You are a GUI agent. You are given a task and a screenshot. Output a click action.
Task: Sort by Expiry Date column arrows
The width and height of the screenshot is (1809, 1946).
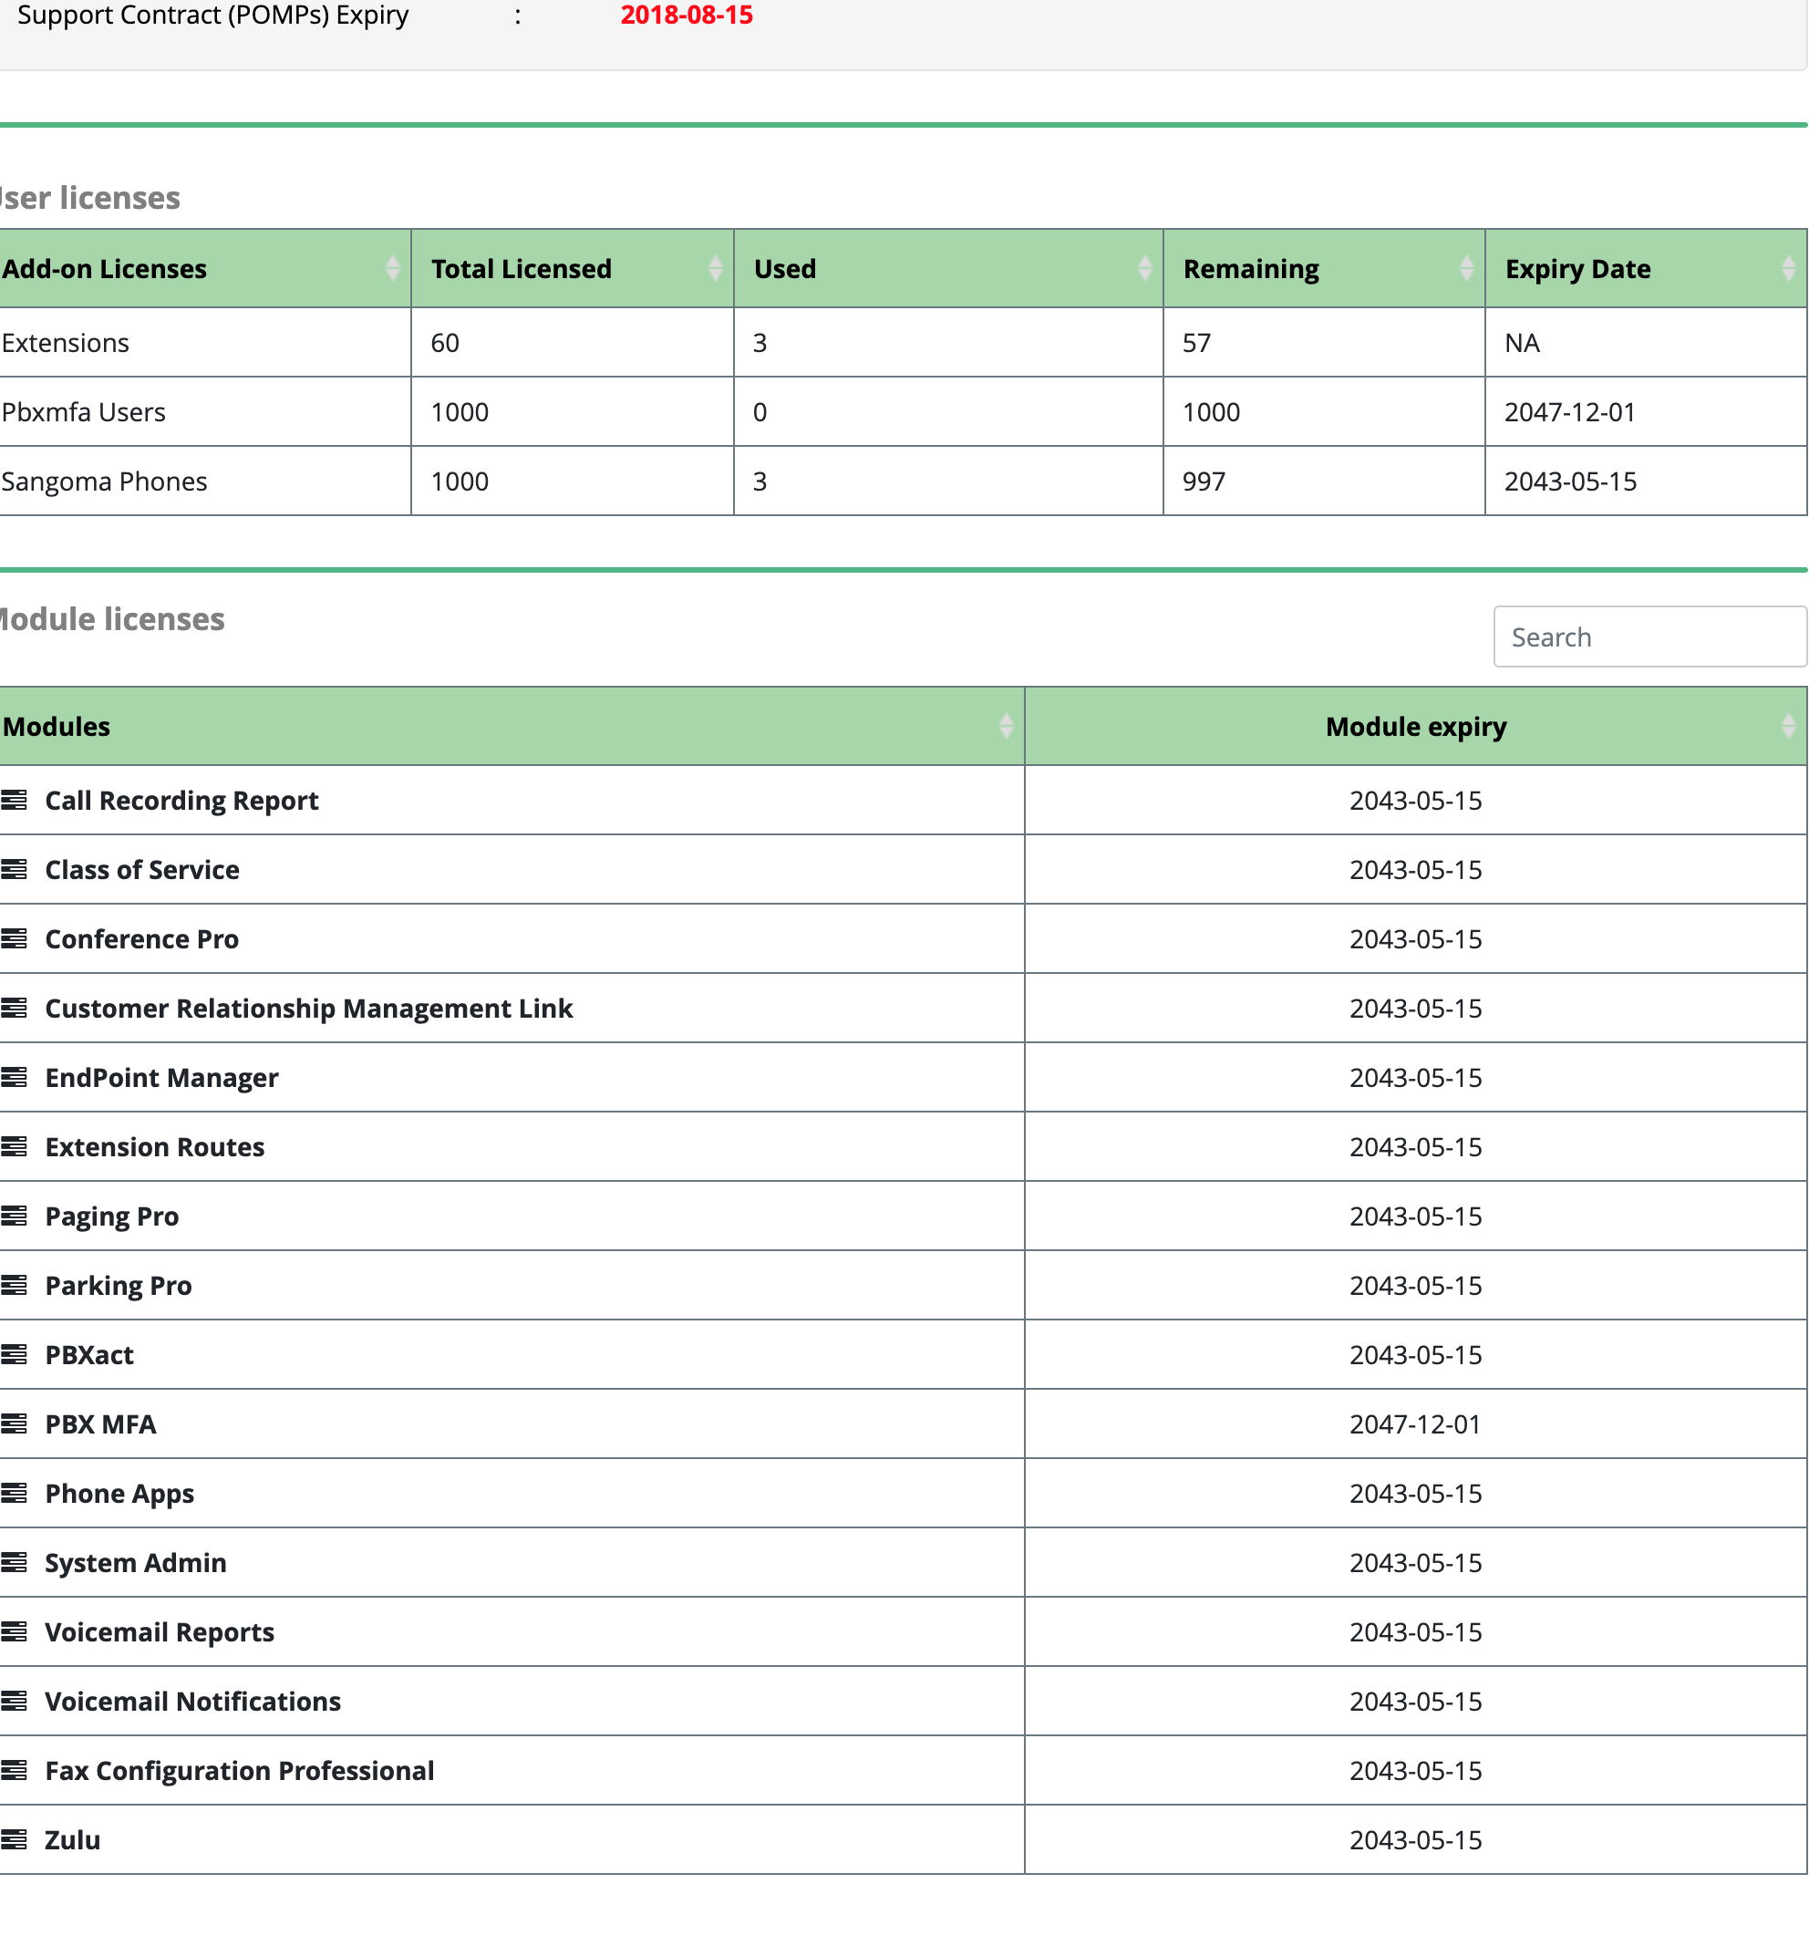[x=1788, y=268]
